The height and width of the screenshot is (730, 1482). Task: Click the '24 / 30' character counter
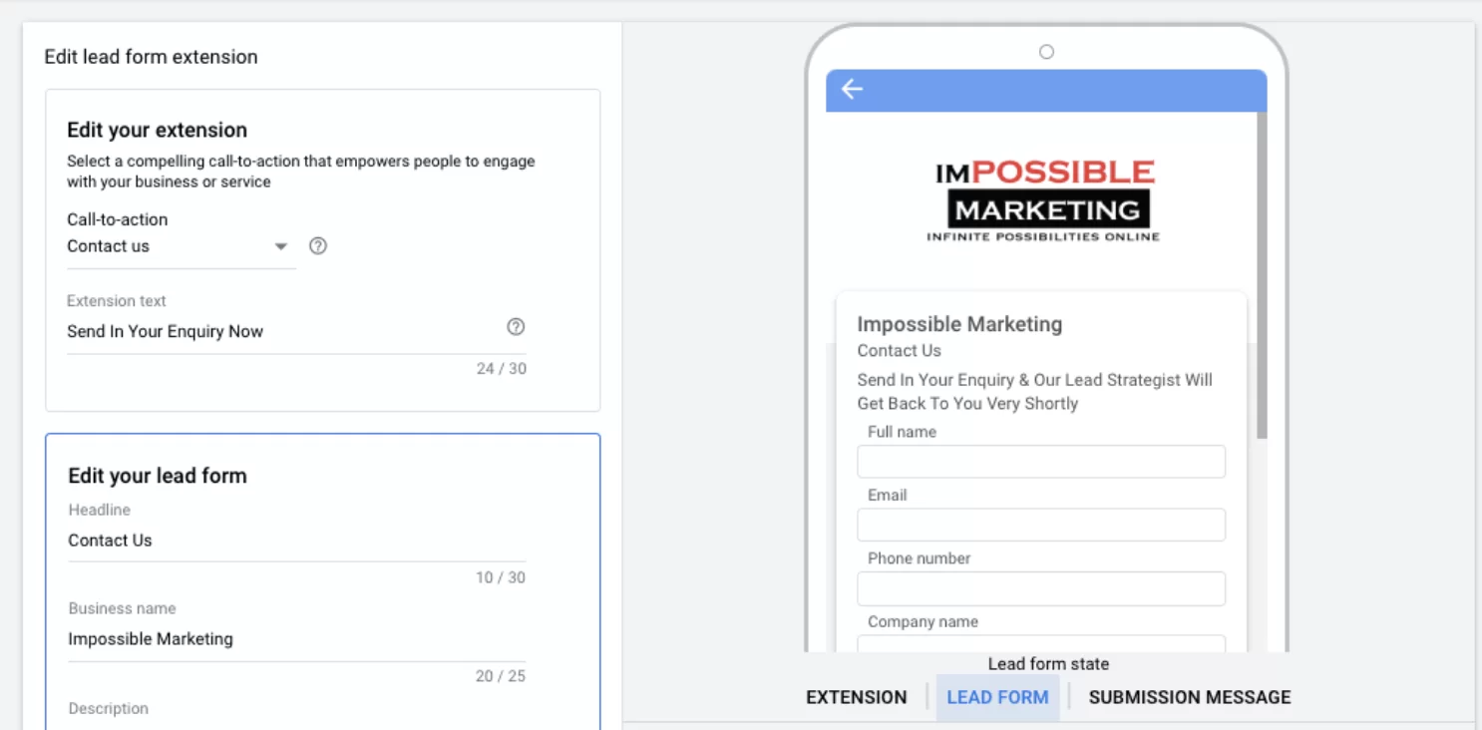[x=501, y=369]
